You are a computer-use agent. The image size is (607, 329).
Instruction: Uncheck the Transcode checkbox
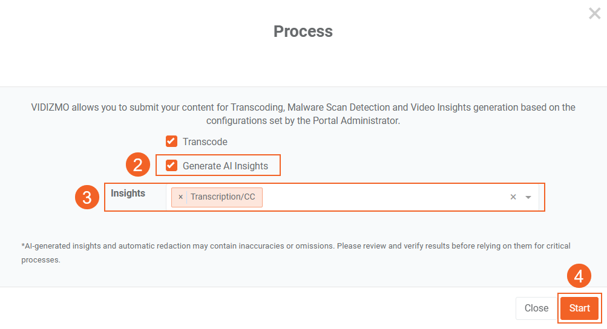click(x=172, y=142)
